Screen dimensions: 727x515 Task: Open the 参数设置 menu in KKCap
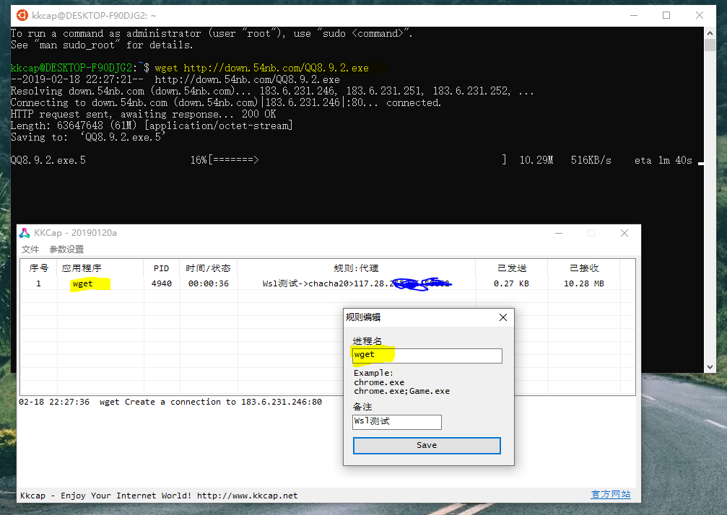66,249
